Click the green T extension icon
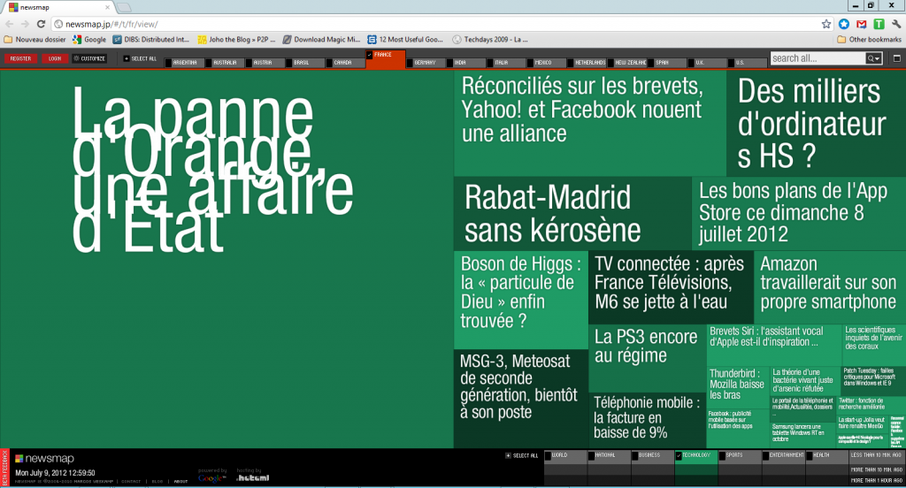Screen dimensions: 906x488 click(x=879, y=24)
